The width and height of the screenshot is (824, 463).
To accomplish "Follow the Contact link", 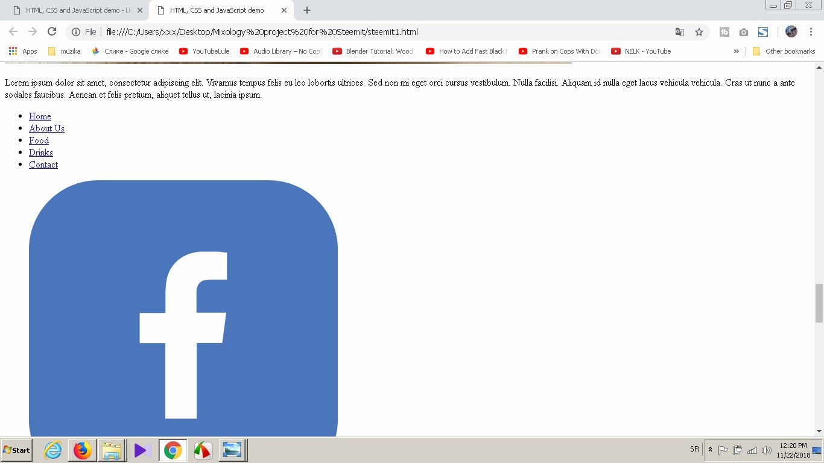I will (43, 165).
